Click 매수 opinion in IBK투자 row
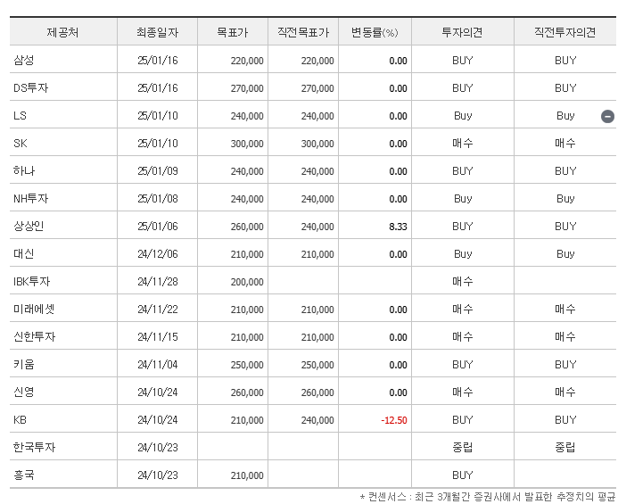Viewport: 618px width, 504px height. (x=462, y=281)
